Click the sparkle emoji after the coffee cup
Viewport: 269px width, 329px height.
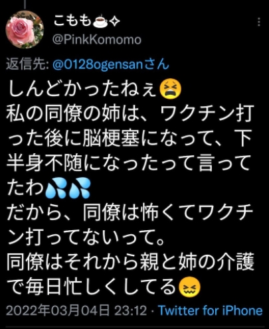(x=115, y=22)
